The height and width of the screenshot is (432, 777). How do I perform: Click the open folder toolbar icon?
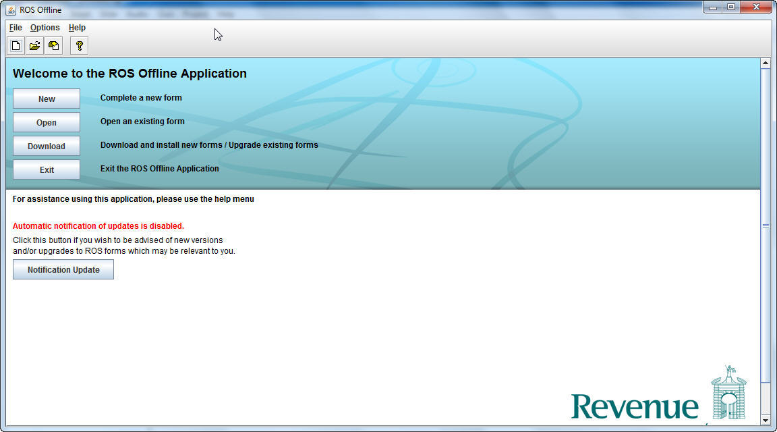(x=34, y=46)
